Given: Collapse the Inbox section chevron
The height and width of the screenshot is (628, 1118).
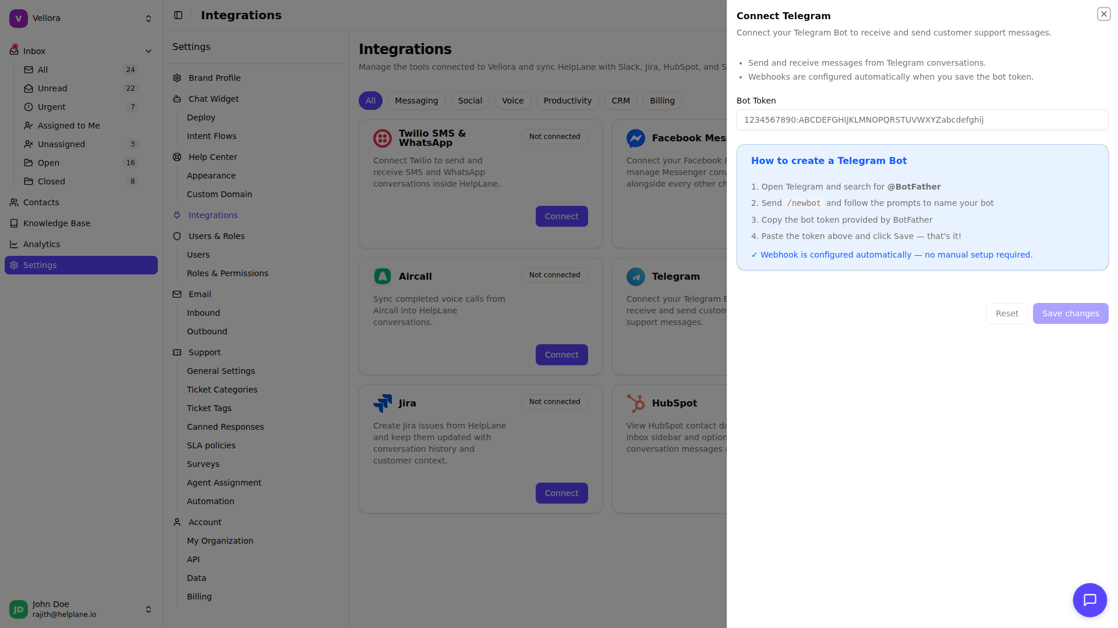Looking at the screenshot, I should click(148, 51).
